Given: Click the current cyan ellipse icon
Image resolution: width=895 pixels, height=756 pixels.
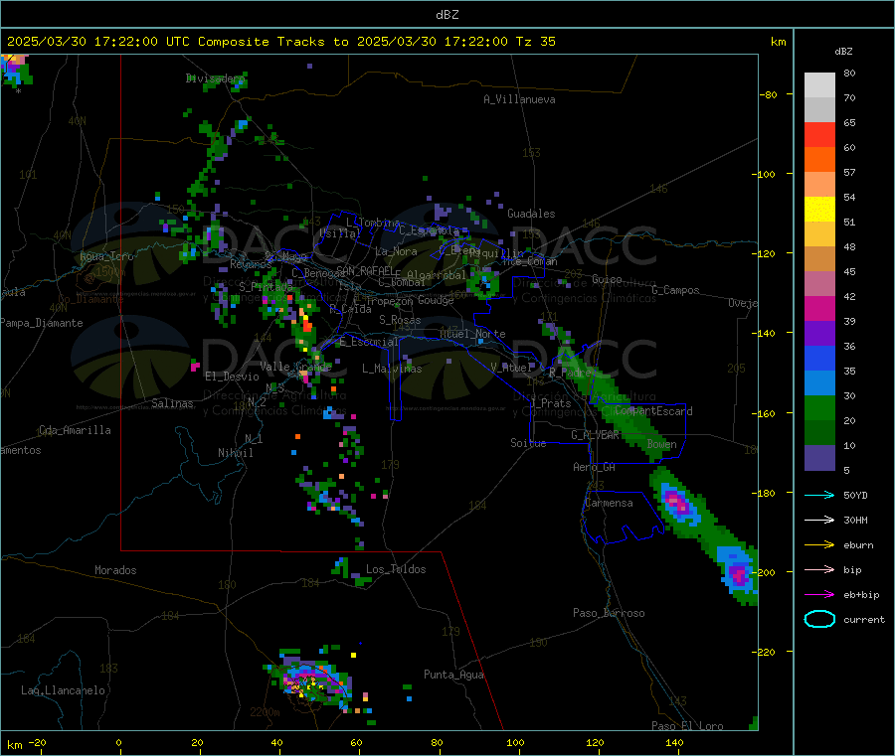Looking at the screenshot, I should pos(819,619).
